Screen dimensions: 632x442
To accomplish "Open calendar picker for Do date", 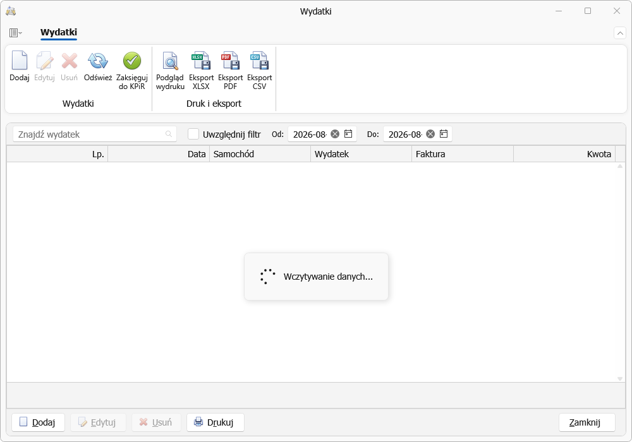I will [444, 134].
